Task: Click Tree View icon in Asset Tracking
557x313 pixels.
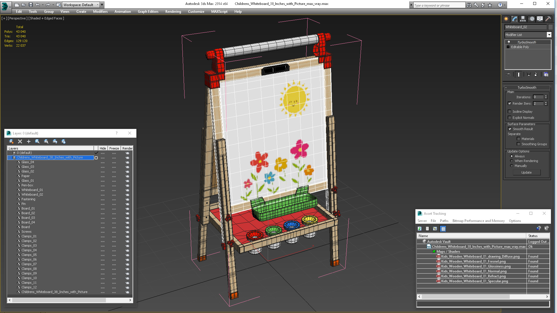Action: tap(435, 229)
